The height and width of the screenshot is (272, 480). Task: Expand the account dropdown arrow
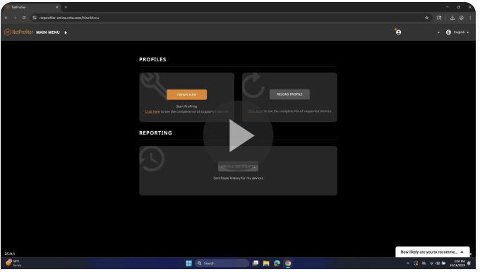[x=438, y=32]
